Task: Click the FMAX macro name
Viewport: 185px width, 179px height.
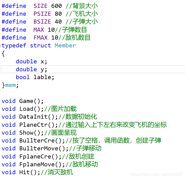Action: click(x=41, y=38)
